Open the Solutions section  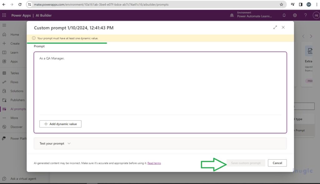pos(15,91)
